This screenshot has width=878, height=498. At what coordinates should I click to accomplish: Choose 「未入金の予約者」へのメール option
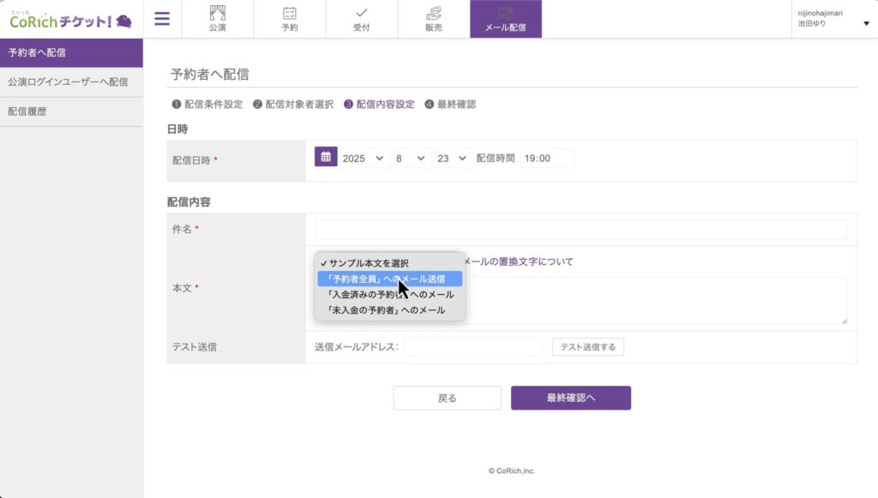tap(385, 309)
